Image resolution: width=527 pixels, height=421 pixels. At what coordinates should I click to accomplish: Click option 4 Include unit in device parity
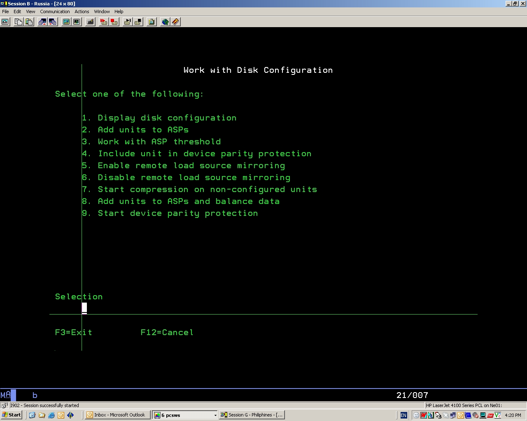click(197, 154)
